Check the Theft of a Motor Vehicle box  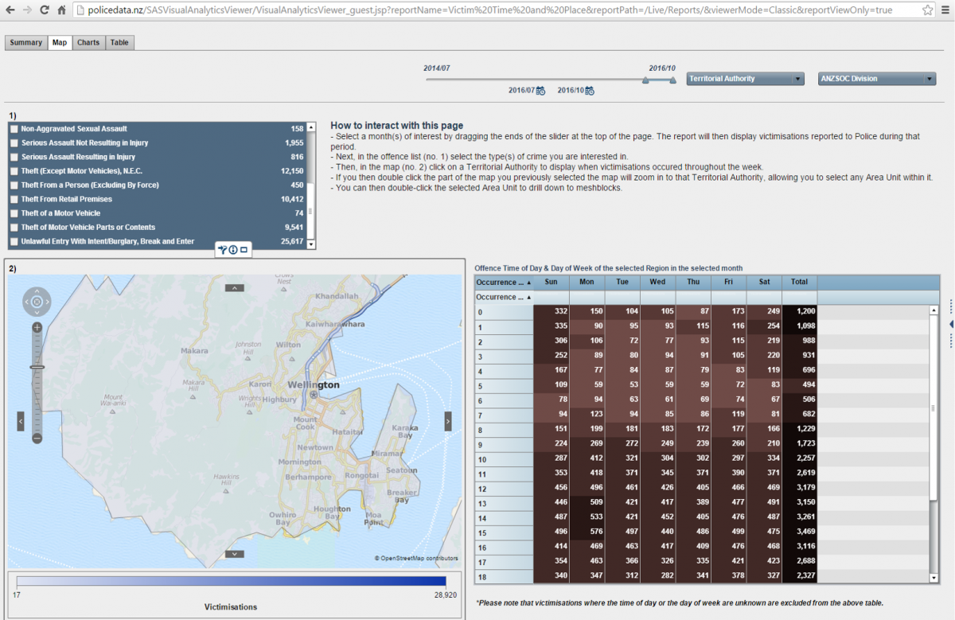pos(14,213)
